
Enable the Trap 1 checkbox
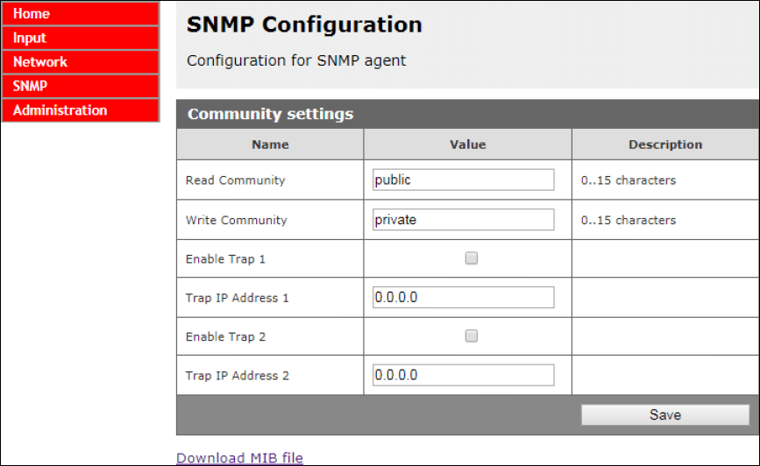click(472, 258)
